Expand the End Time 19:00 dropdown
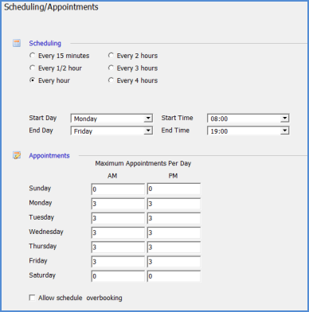The image size is (309, 312). coord(248,131)
